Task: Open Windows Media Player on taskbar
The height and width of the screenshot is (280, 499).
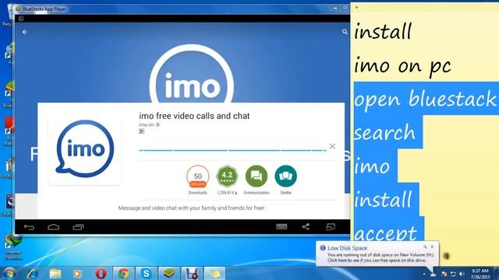Action: tap(77, 273)
